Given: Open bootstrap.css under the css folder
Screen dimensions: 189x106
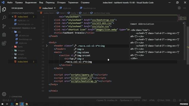Looking at the screenshot, I should (x=25, y=39).
